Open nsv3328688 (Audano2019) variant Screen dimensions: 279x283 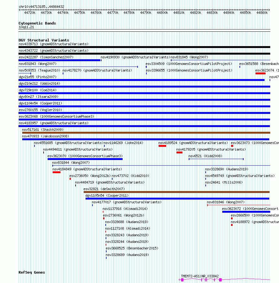(127, 222)
